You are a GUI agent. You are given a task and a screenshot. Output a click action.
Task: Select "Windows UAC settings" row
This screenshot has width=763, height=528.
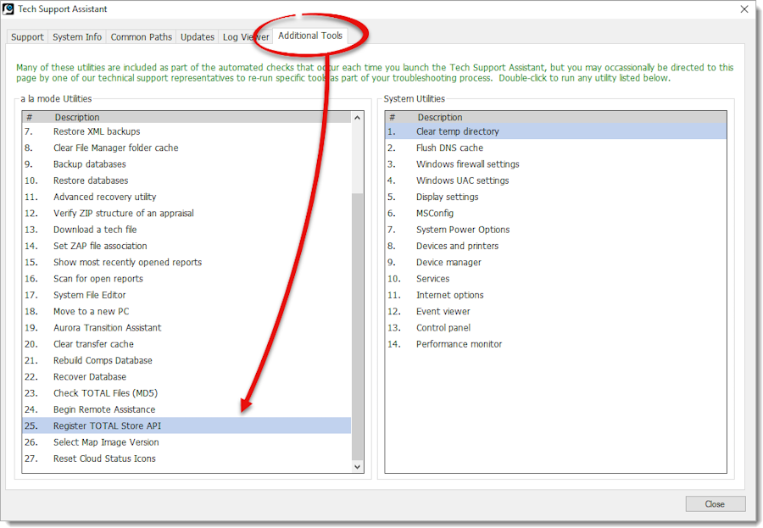point(555,181)
